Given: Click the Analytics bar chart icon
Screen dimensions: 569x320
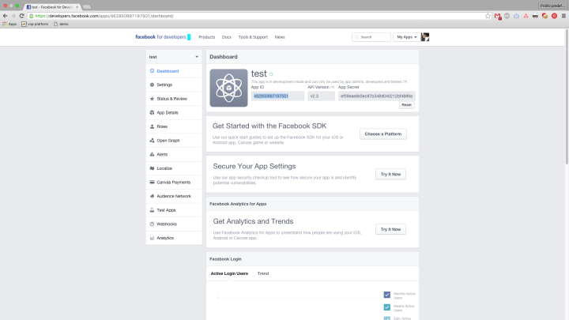Looking at the screenshot, I should tap(152, 238).
